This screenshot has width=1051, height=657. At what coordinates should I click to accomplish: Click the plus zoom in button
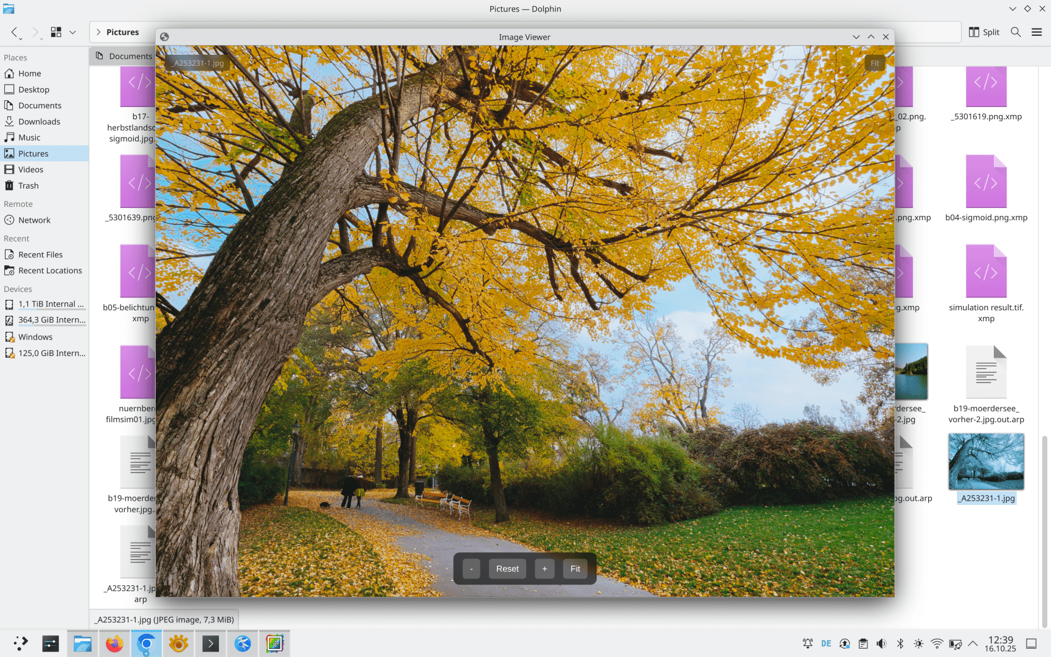544,569
